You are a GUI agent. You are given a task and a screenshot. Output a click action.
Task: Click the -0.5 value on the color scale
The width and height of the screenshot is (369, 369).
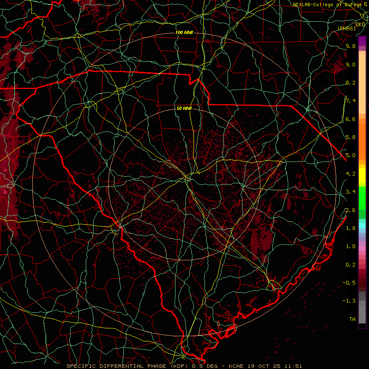[x=349, y=283]
